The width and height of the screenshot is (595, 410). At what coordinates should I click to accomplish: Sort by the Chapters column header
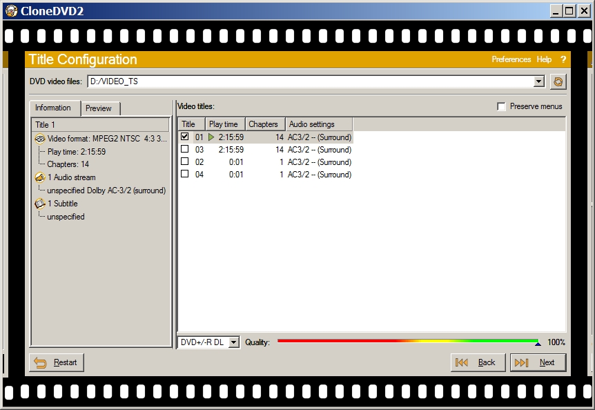coord(265,124)
